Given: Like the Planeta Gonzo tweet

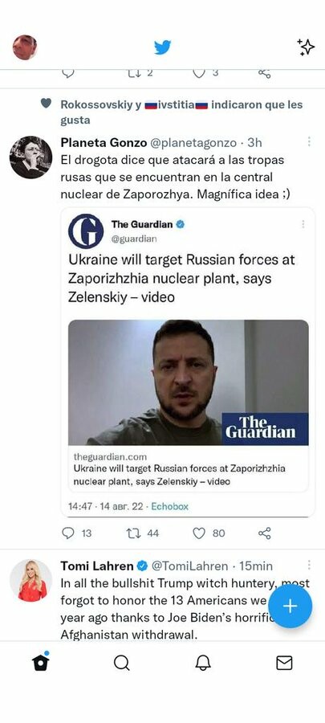Looking at the screenshot, I should click(x=199, y=533).
